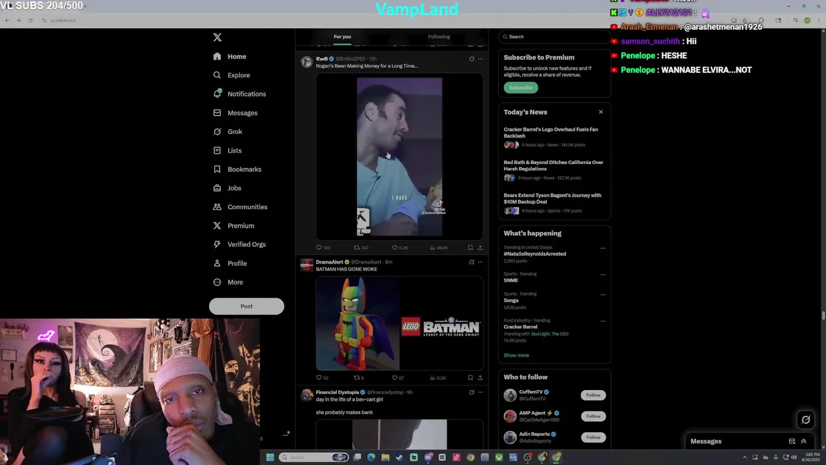Viewport: 826px width, 465px height.
Task: Open more options on Financial Dystopia post
Action: tap(480, 392)
